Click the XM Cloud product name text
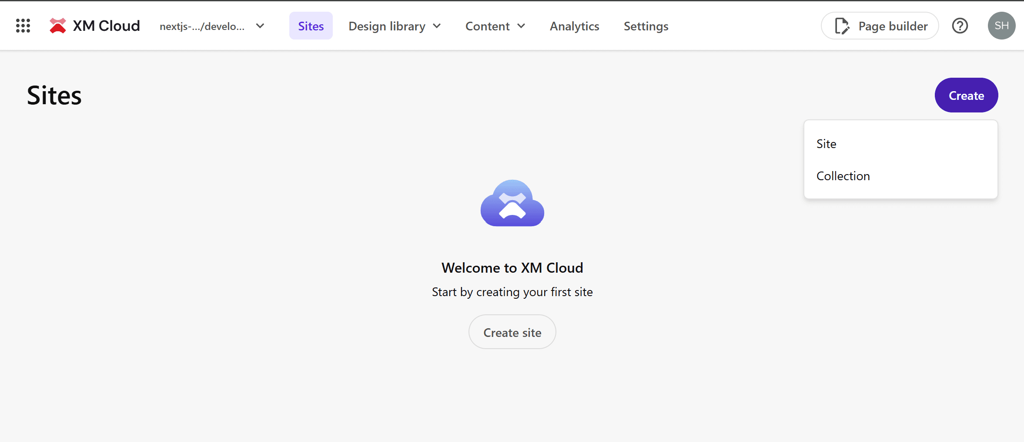The width and height of the screenshot is (1024, 442). pyautogui.click(x=106, y=26)
